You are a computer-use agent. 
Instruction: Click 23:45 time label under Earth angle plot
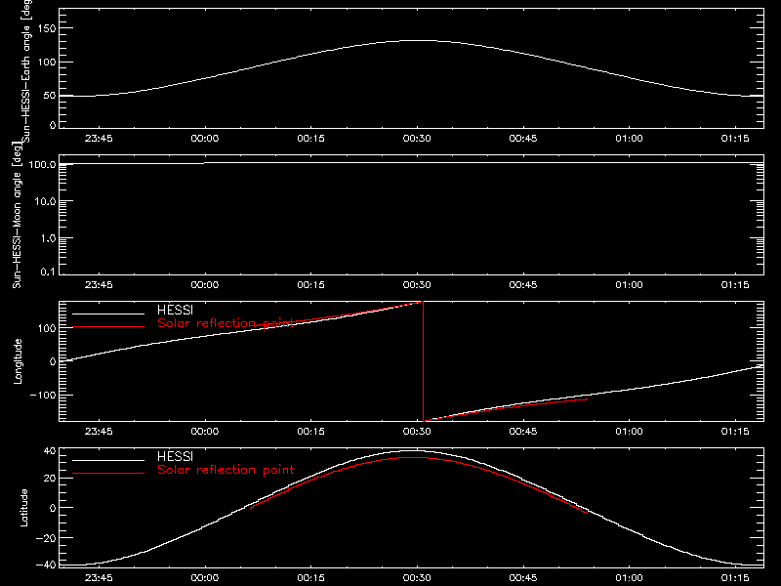point(99,139)
